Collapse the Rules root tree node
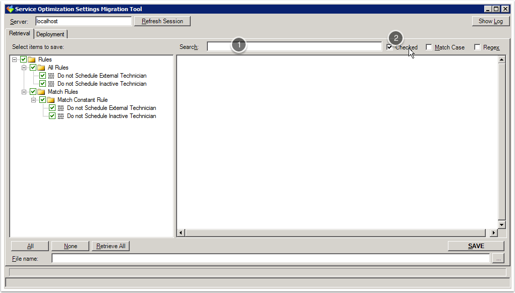The image size is (515, 293). 14,60
